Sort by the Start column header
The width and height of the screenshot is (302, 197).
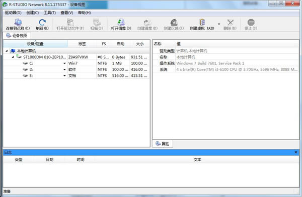[120, 44]
